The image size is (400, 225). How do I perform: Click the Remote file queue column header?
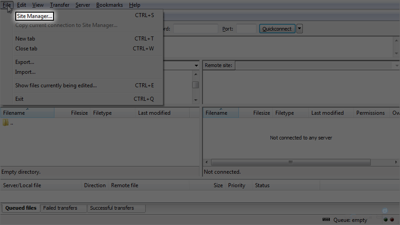pos(149,185)
